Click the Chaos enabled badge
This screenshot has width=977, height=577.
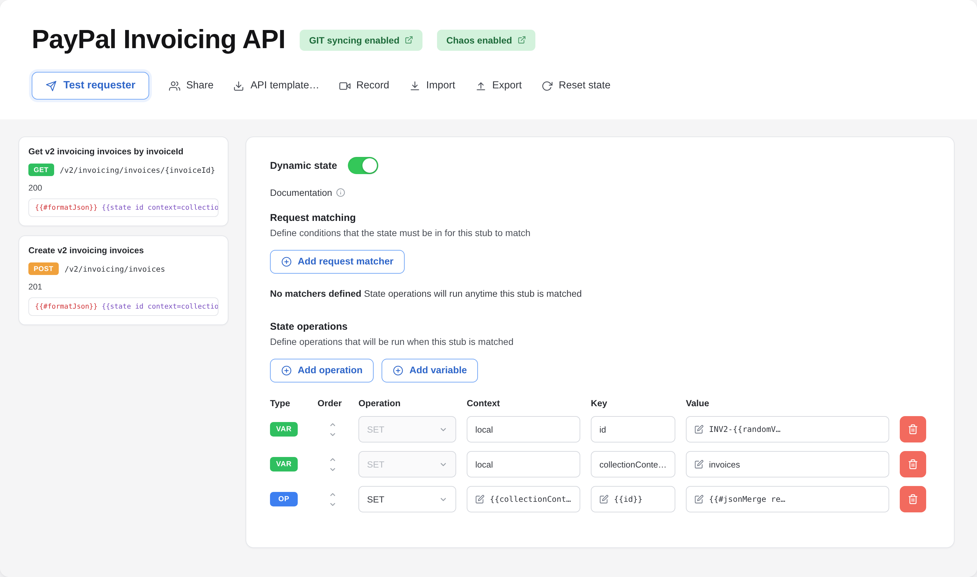click(x=486, y=40)
